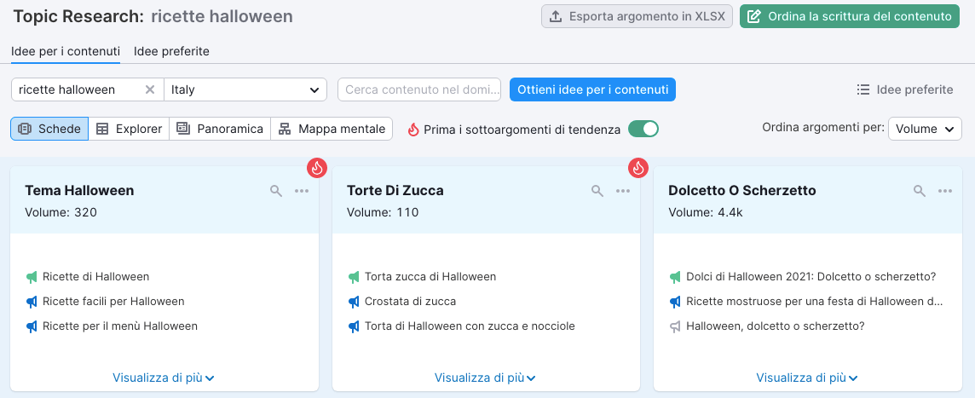The height and width of the screenshot is (398, 975).
Task: Expand Visualizza di più on Tema Halloween card
Action: tap(163, 378)
